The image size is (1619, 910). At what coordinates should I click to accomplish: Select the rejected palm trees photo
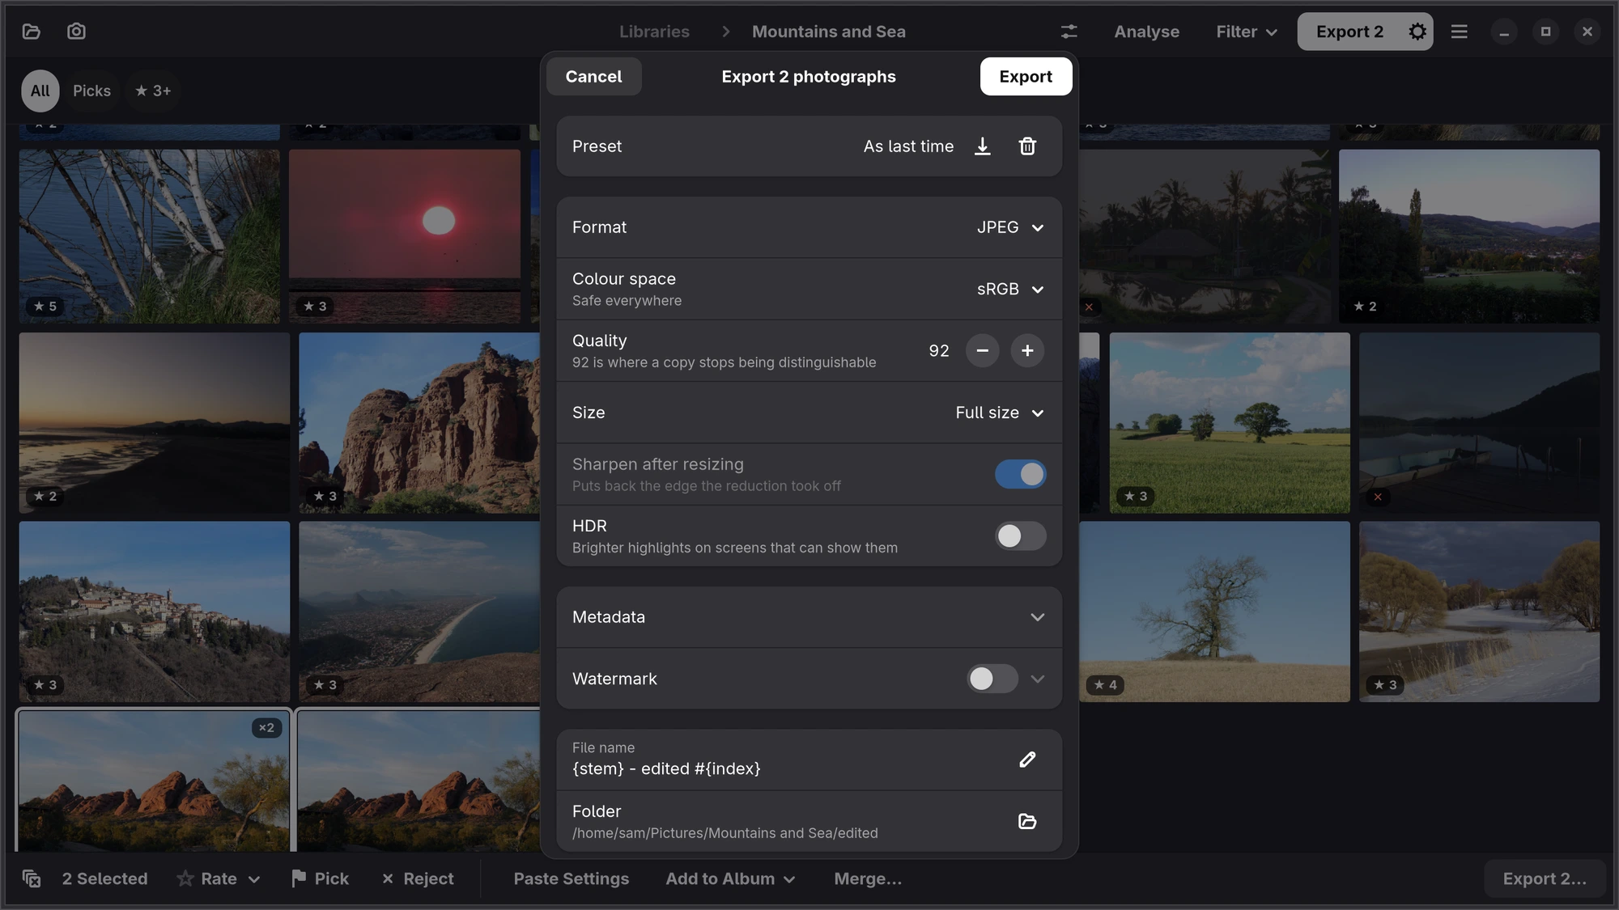point(1205,236)
